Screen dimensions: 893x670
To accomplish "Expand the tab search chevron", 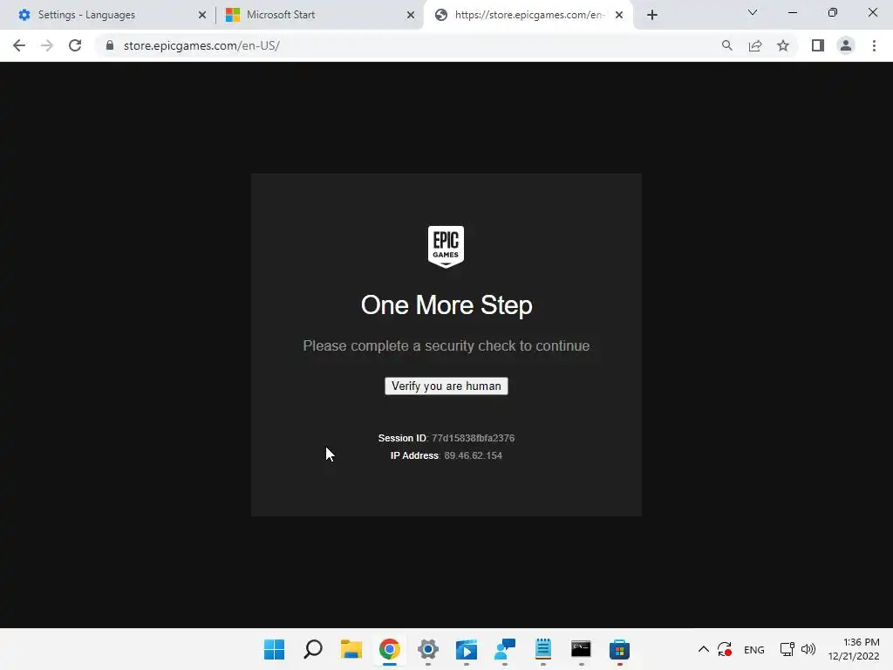I will click(x=753, y=12).
